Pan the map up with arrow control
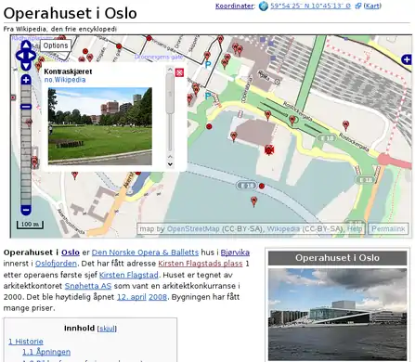Screen dimensions: 415x362 point(26,45)
